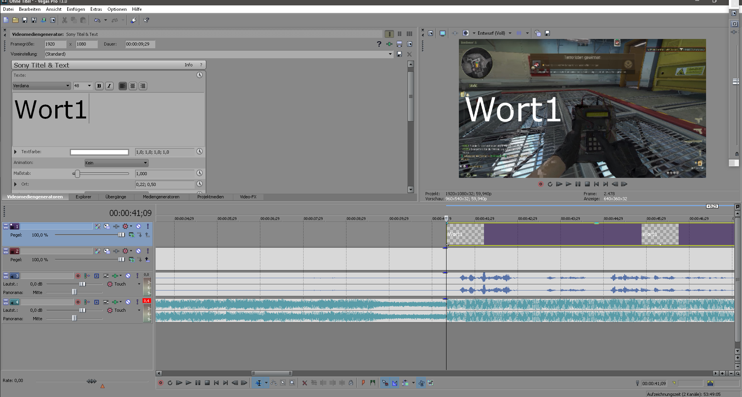Open the Einfügen menu
Image resolution: width=742 pixels, height=397 pixels.
(x=76, y=9)
